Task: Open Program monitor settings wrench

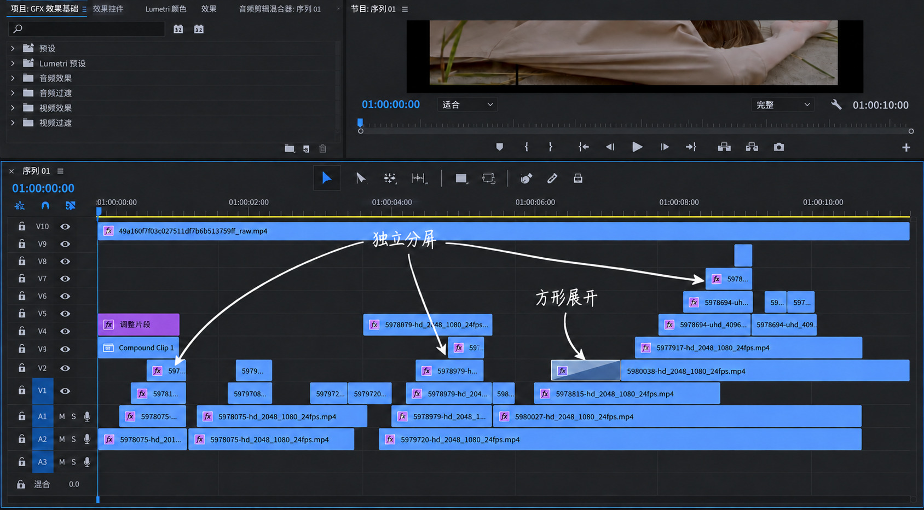Action: click(x=836, y=105)
